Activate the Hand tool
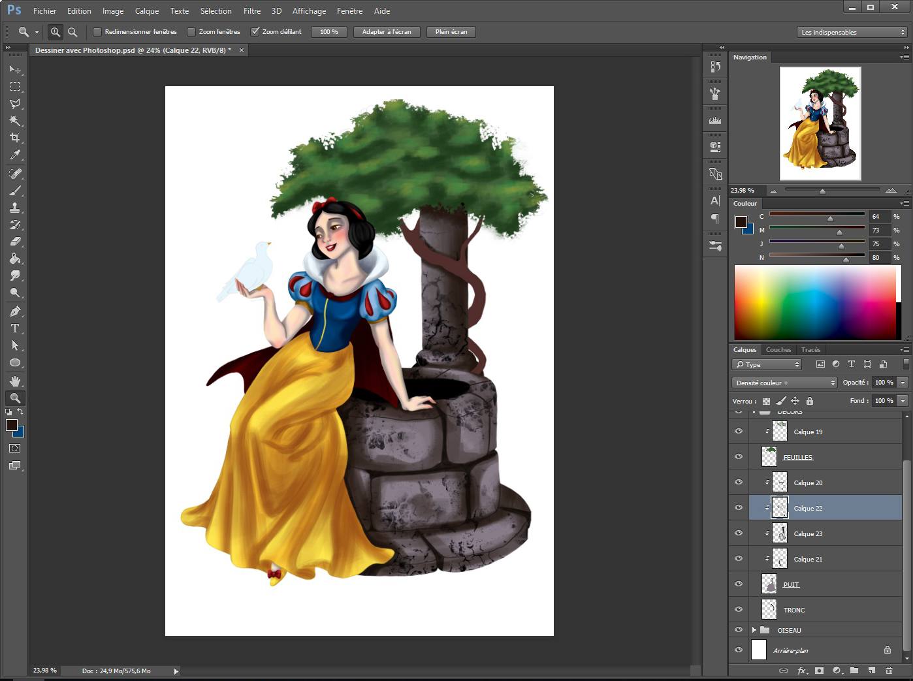Image resolution: width=913 pixels, height=681 pixels. [x=14, y=381]
